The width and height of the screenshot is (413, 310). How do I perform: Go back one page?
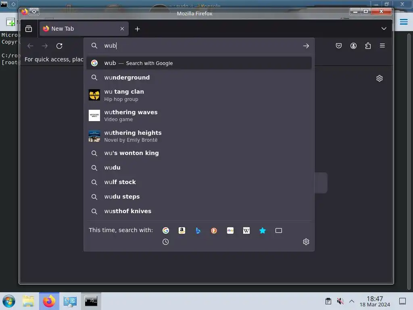tap(30, 46)
